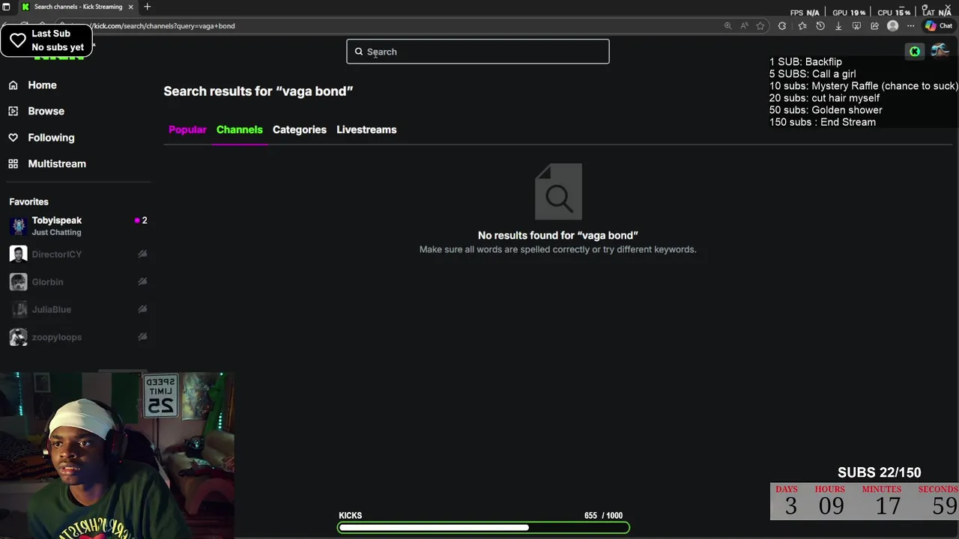Open the user avatar next to Kick icon
Viewport: 959px width, 539px height.
coord(940,51)
